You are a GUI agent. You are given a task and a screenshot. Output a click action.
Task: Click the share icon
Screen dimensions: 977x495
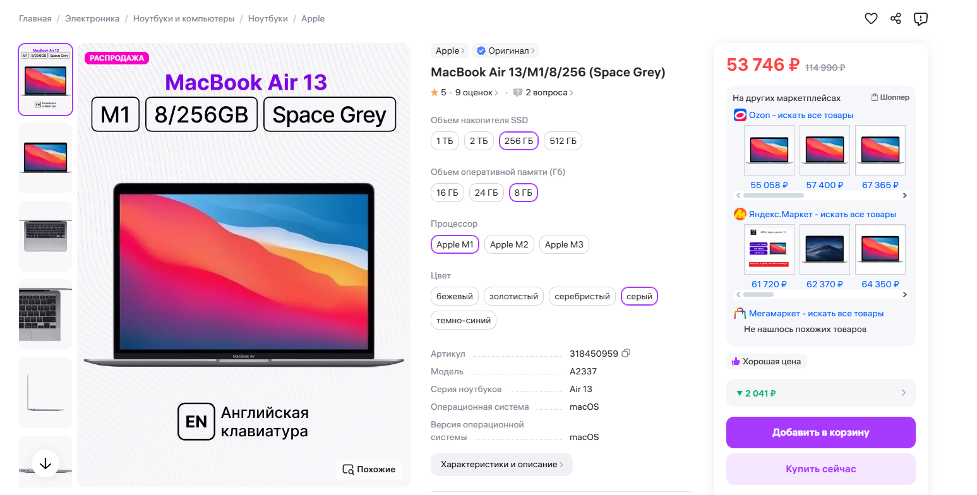pyautogui.click(x=896, y=19)
